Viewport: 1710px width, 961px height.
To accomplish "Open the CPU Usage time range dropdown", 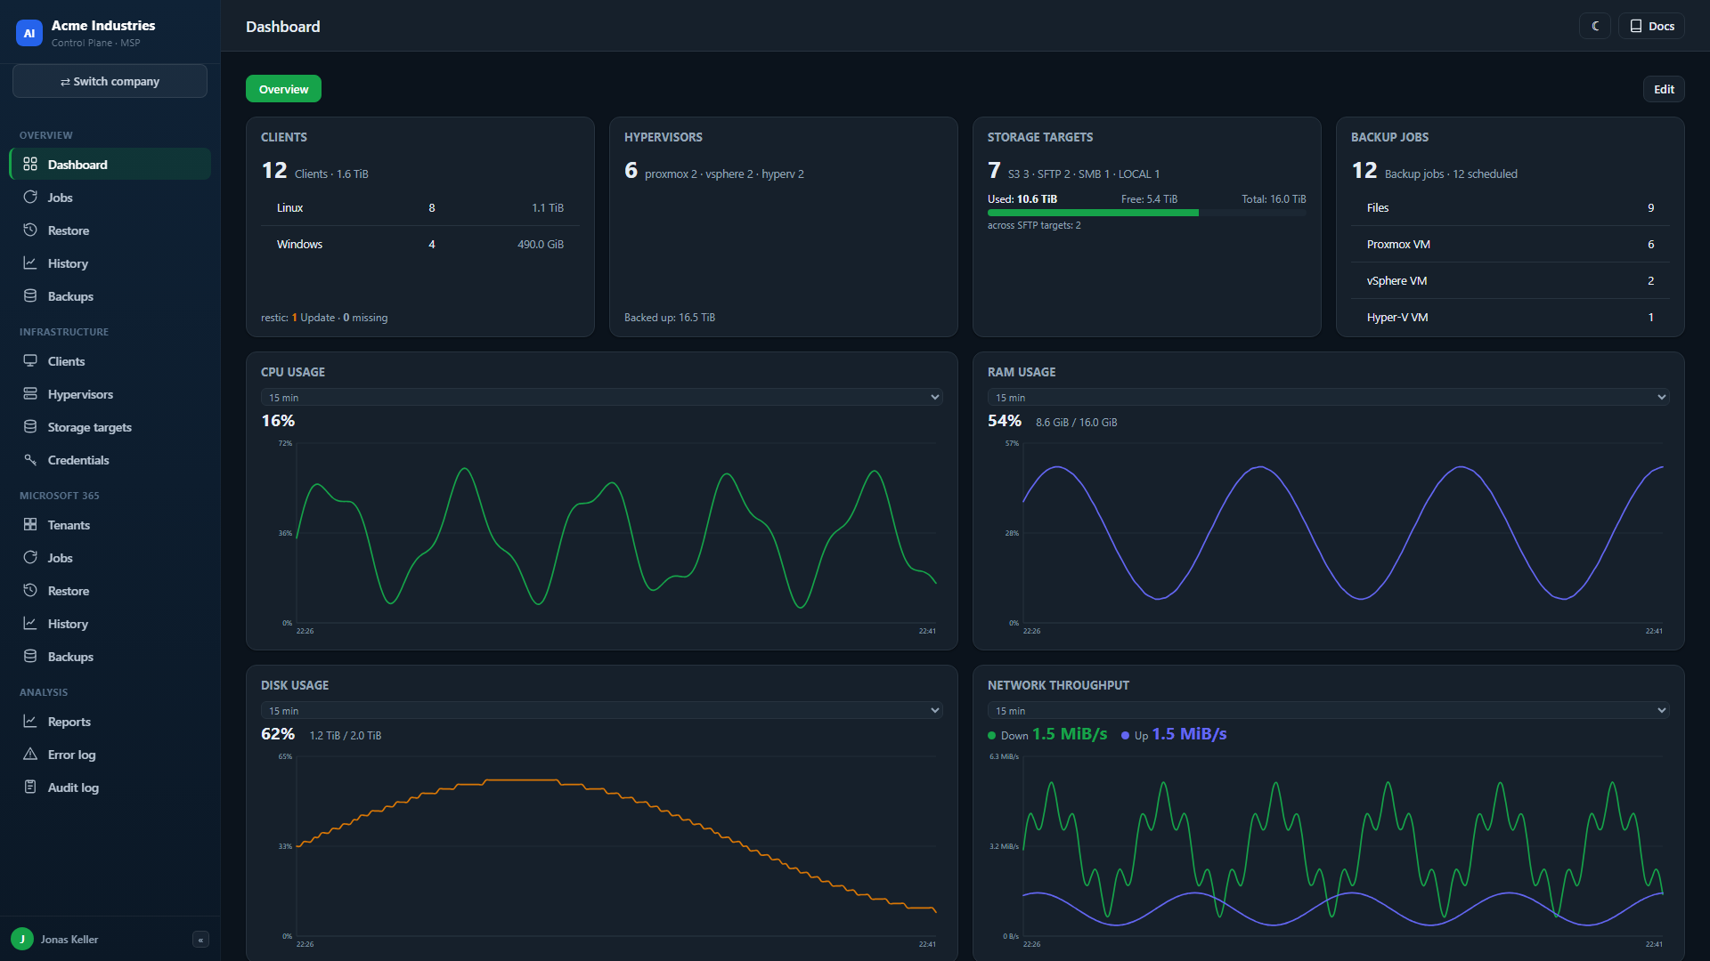I will [601, 398].
